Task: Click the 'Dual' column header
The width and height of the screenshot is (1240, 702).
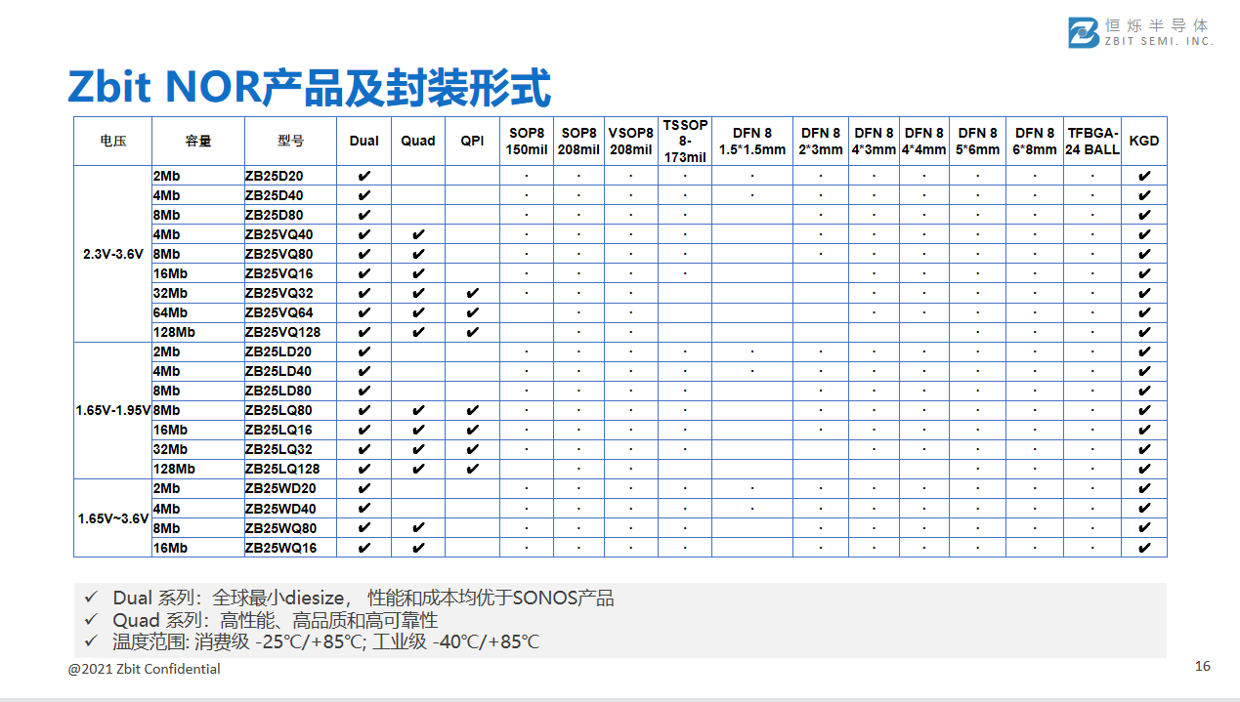Action: 364,141
